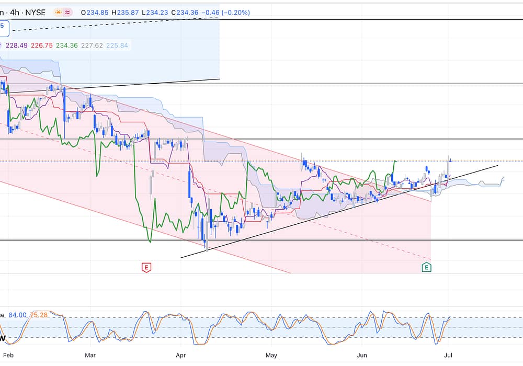Open the green earnings E marker

coord(427,268)
